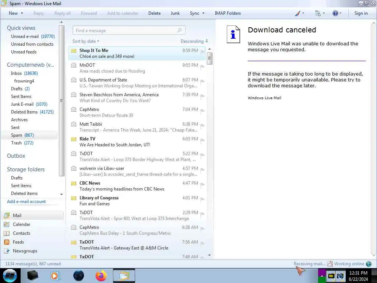Flag the Library of Congress message
This screenshot has width=377, height=283.
pyautogui.click(x=202, y=199)
